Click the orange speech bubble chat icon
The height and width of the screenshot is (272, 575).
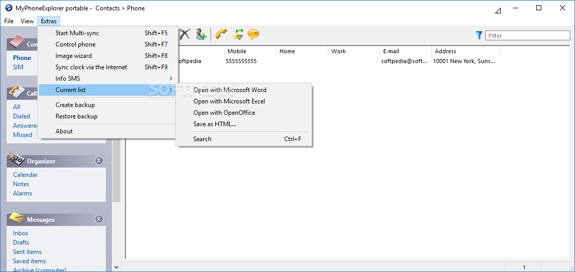click(x=254, y=34)
